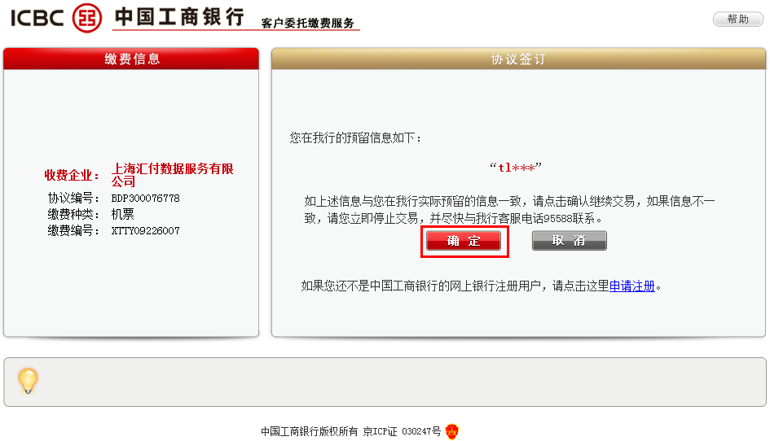Click the 帮助 help button
770x441 pixels.
pos(738,20)
